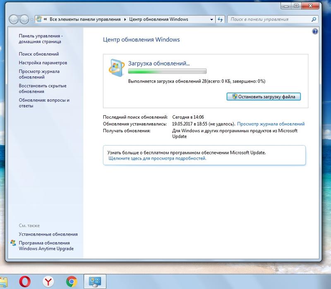The image size is (331, 289).
Task: Expand the double chevron in the address path
Action: [x=45, y=19]
